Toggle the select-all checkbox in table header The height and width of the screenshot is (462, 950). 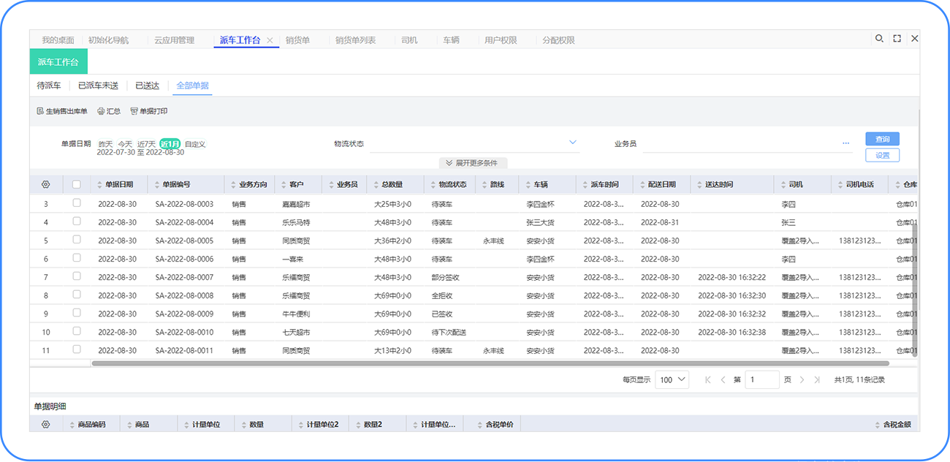[77, 184]
